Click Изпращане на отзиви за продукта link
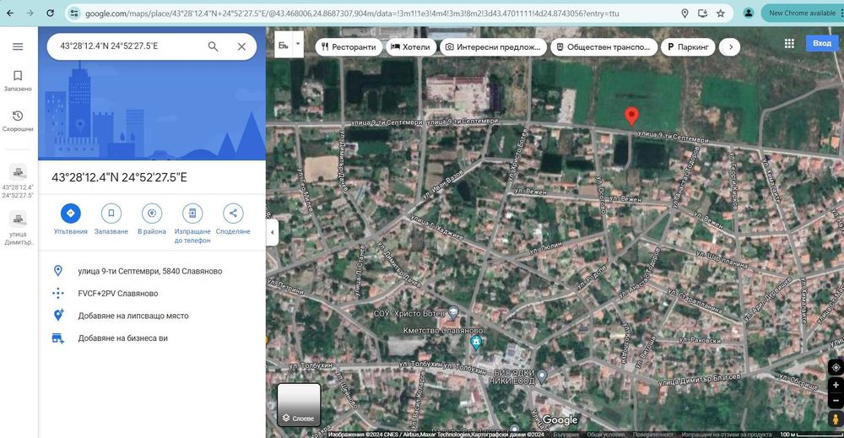The image size is (844, 438). coord(726,435)
